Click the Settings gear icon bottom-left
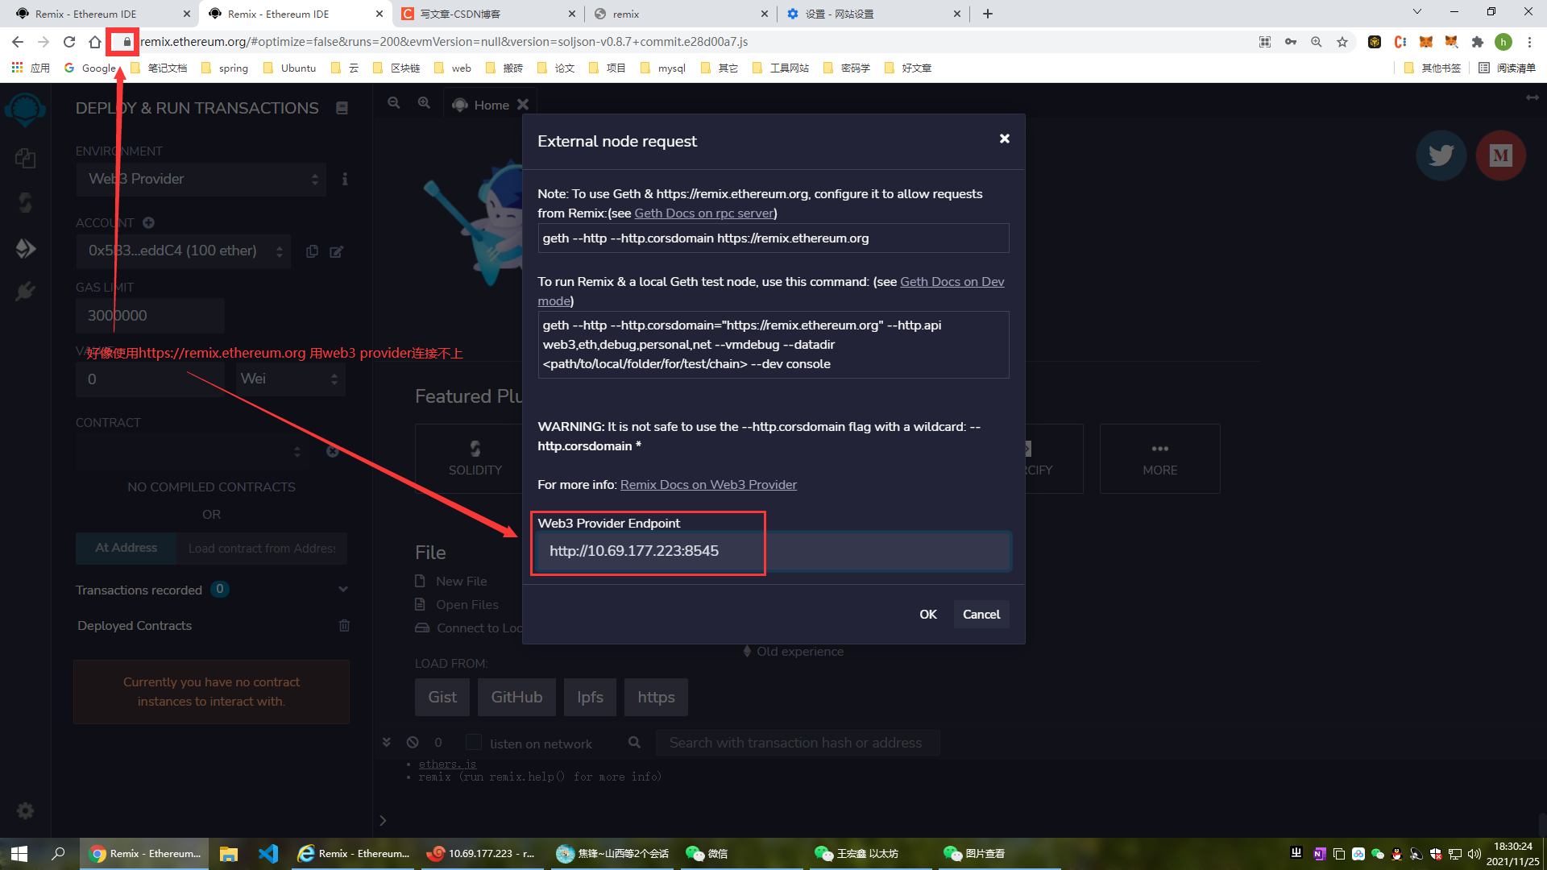The width and height of the screenshot is (1547, 870). (x=24, y=810)
